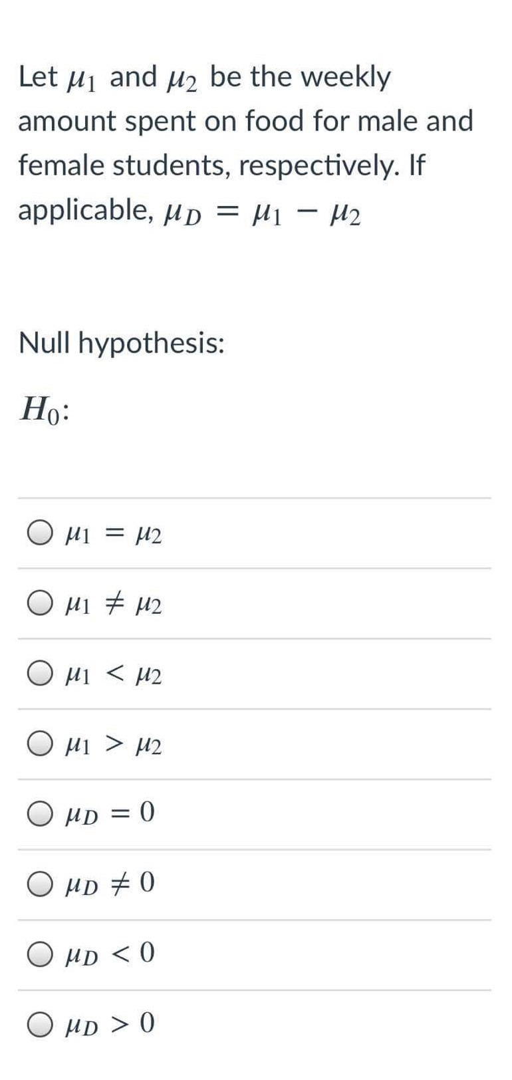Viewport: 512px width, 1080px height.
Task: Select the radio button for μD ≠ 0
Action: coord(40,882)
